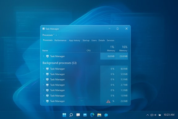This screenshot has height=119, width=178.
Task: Select the 2.0 MB memory value
Action: tap(124, 101)
